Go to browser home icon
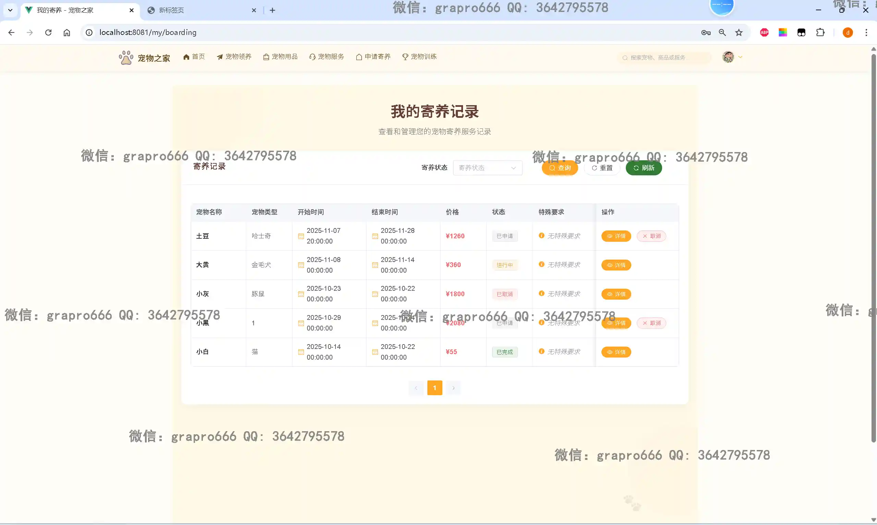Screen dimensions: 877x525 click(67, 33)
